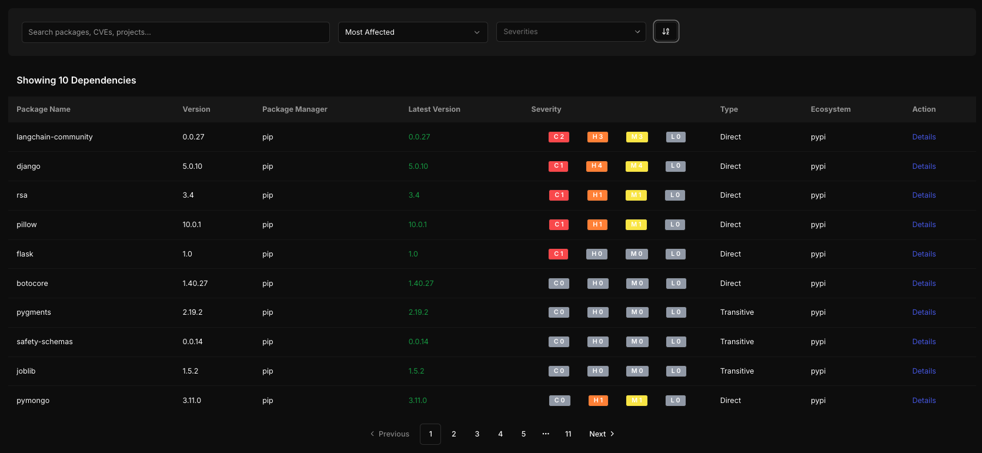The height and width of the screenshot is (453, 982).
Task: Jump to pagination page 3
Action: pyautogui.click(x=477, y=434)
